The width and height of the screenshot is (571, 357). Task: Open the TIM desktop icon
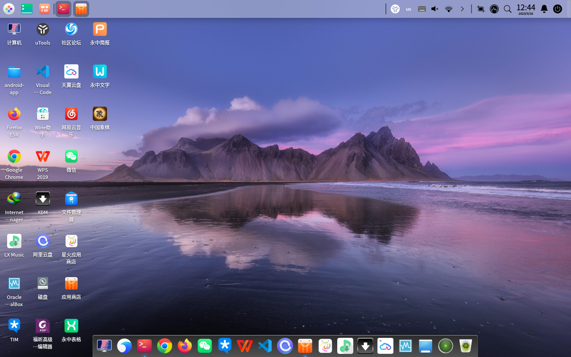pos(14,326)
